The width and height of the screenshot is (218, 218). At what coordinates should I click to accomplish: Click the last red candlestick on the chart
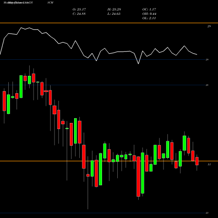[x=197, y=161]
